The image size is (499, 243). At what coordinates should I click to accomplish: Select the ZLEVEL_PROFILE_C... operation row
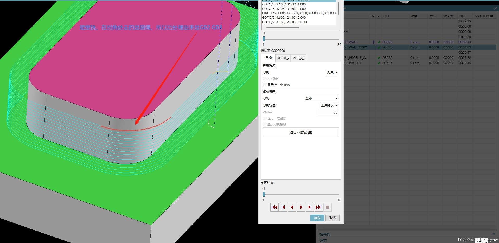pyautogui.click(x=420, y=58)
